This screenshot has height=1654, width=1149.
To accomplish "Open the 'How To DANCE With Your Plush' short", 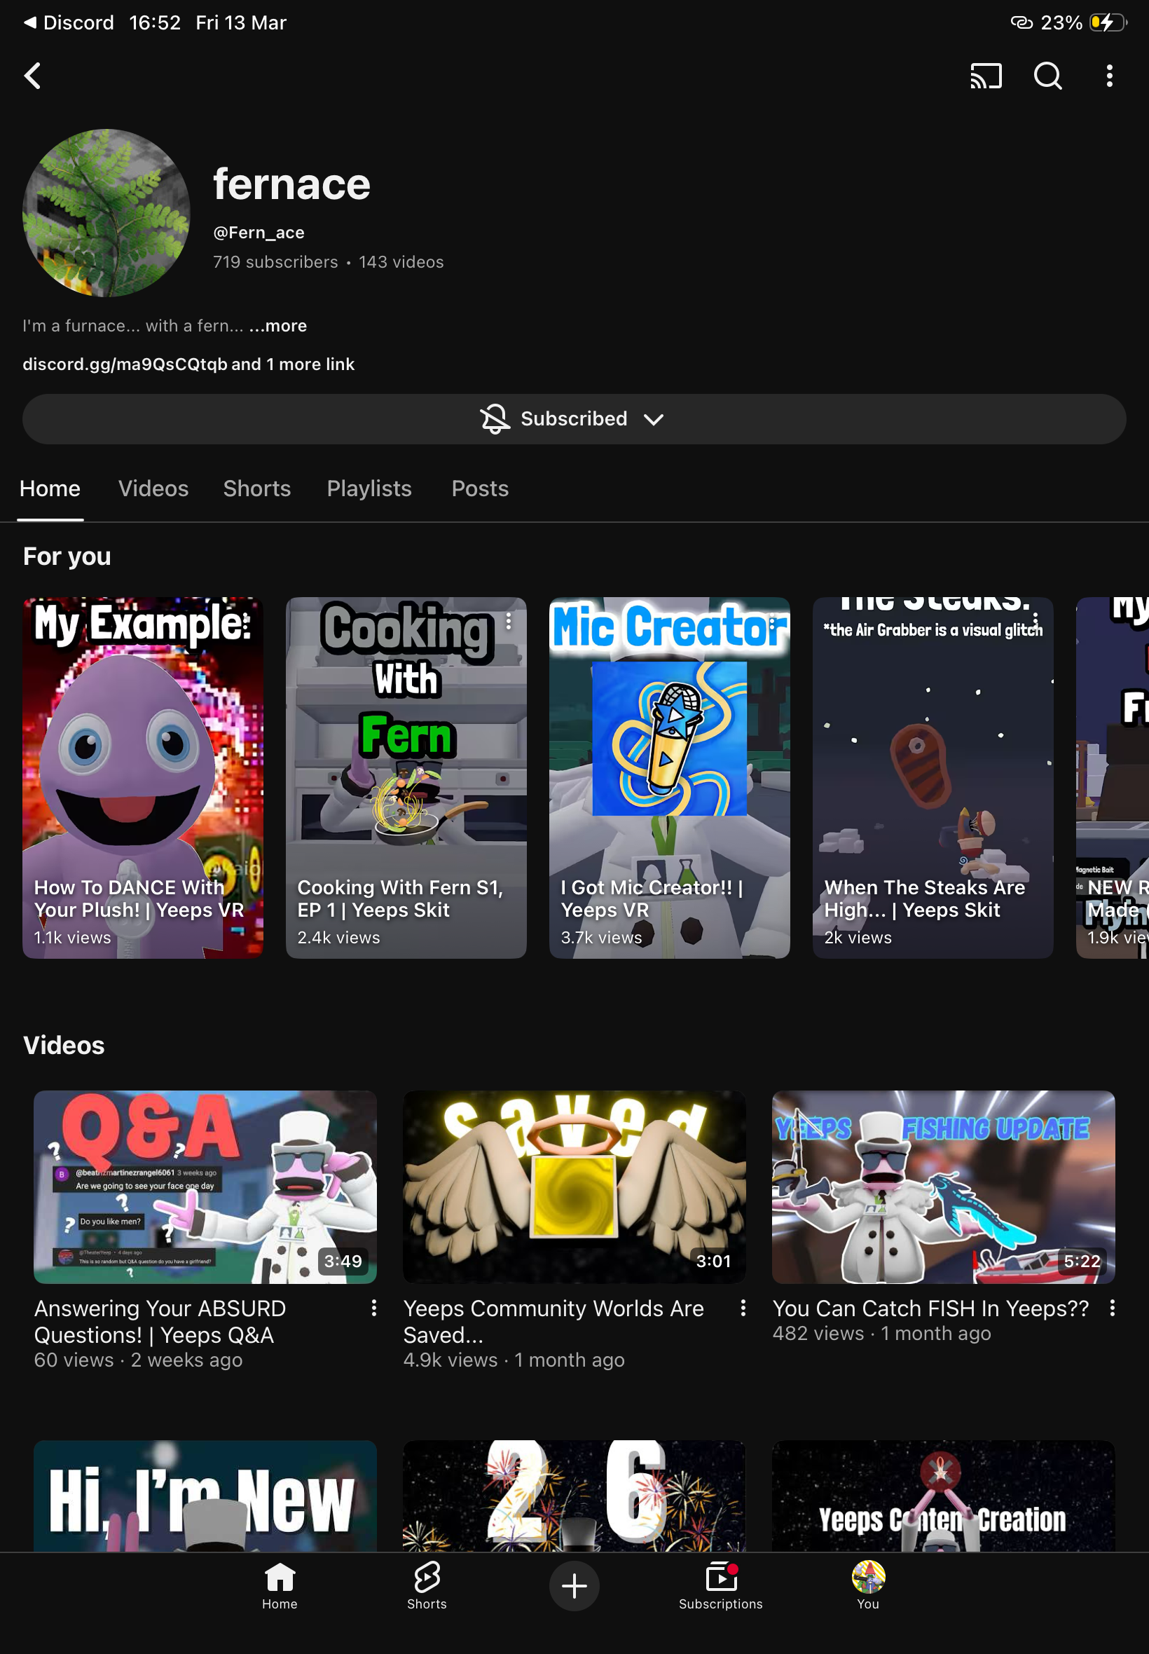I will [142, 778].
